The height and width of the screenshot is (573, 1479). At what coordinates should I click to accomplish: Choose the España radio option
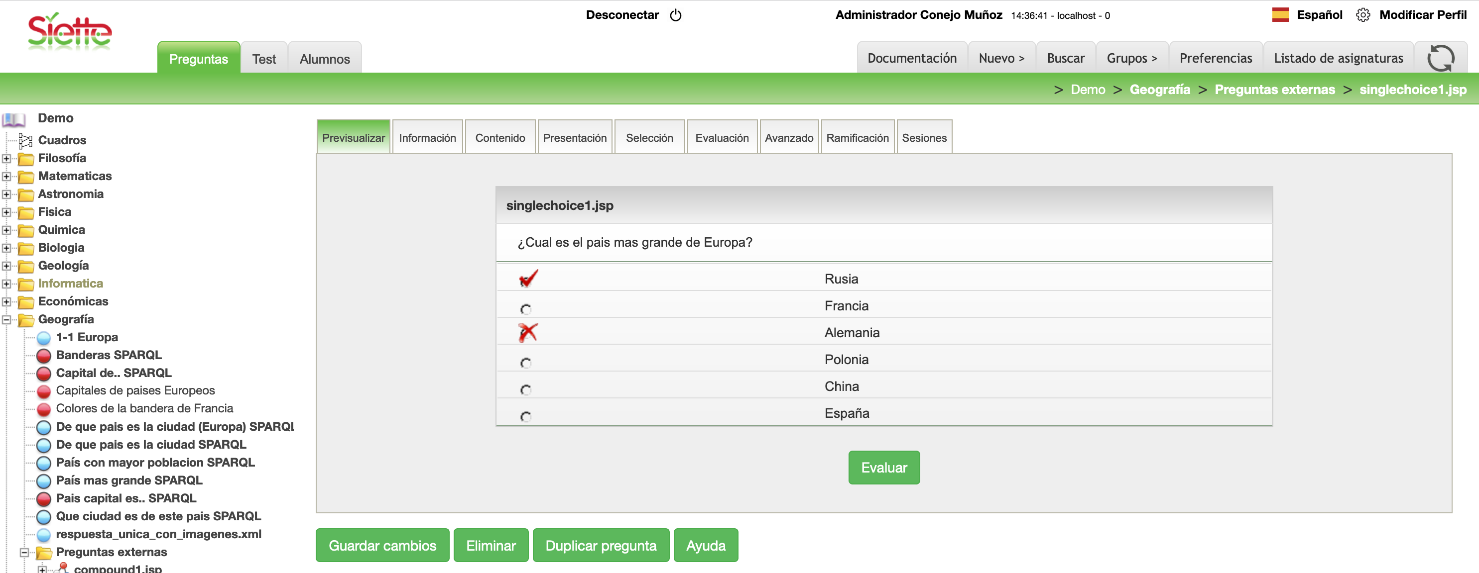(x=525, y=416)
